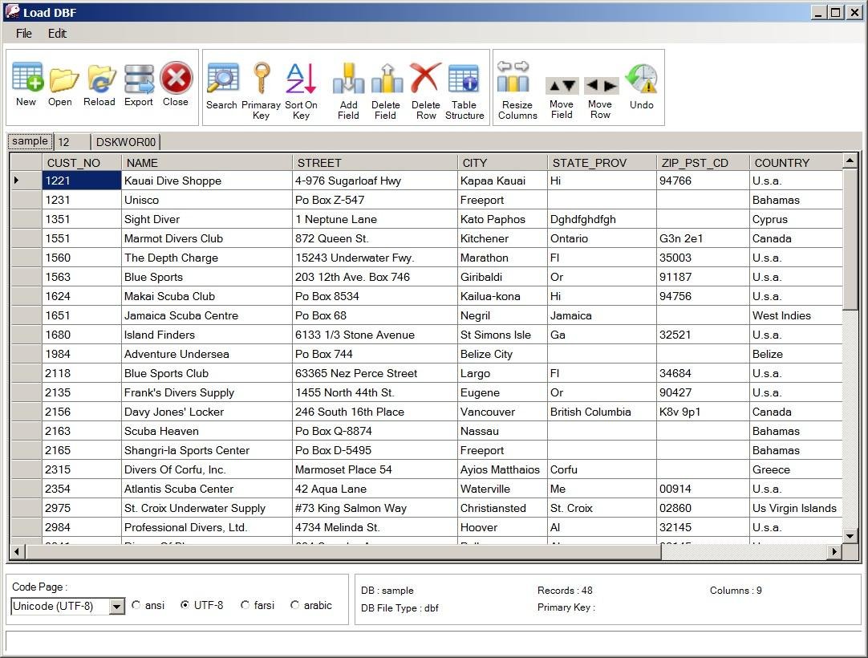
Task: Click the ZIP_PST_CD column header
Action: 703,163
